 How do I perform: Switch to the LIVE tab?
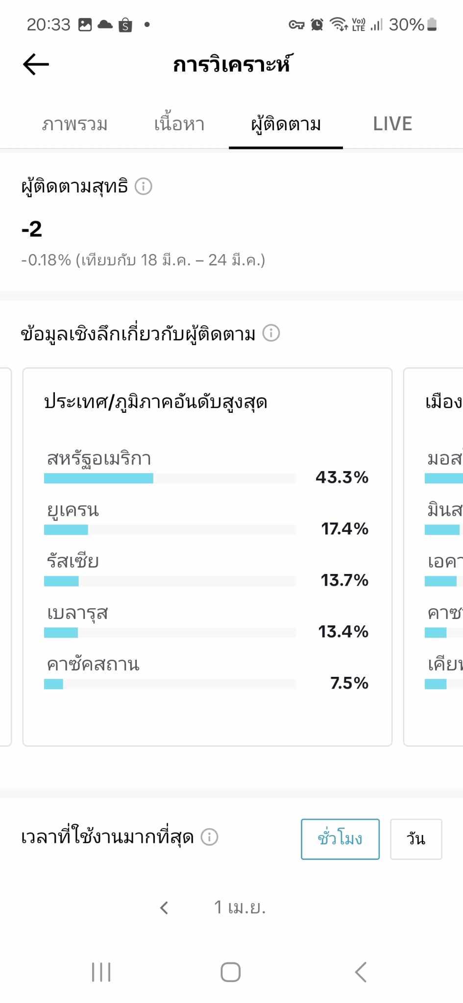[x=392, y=124]
